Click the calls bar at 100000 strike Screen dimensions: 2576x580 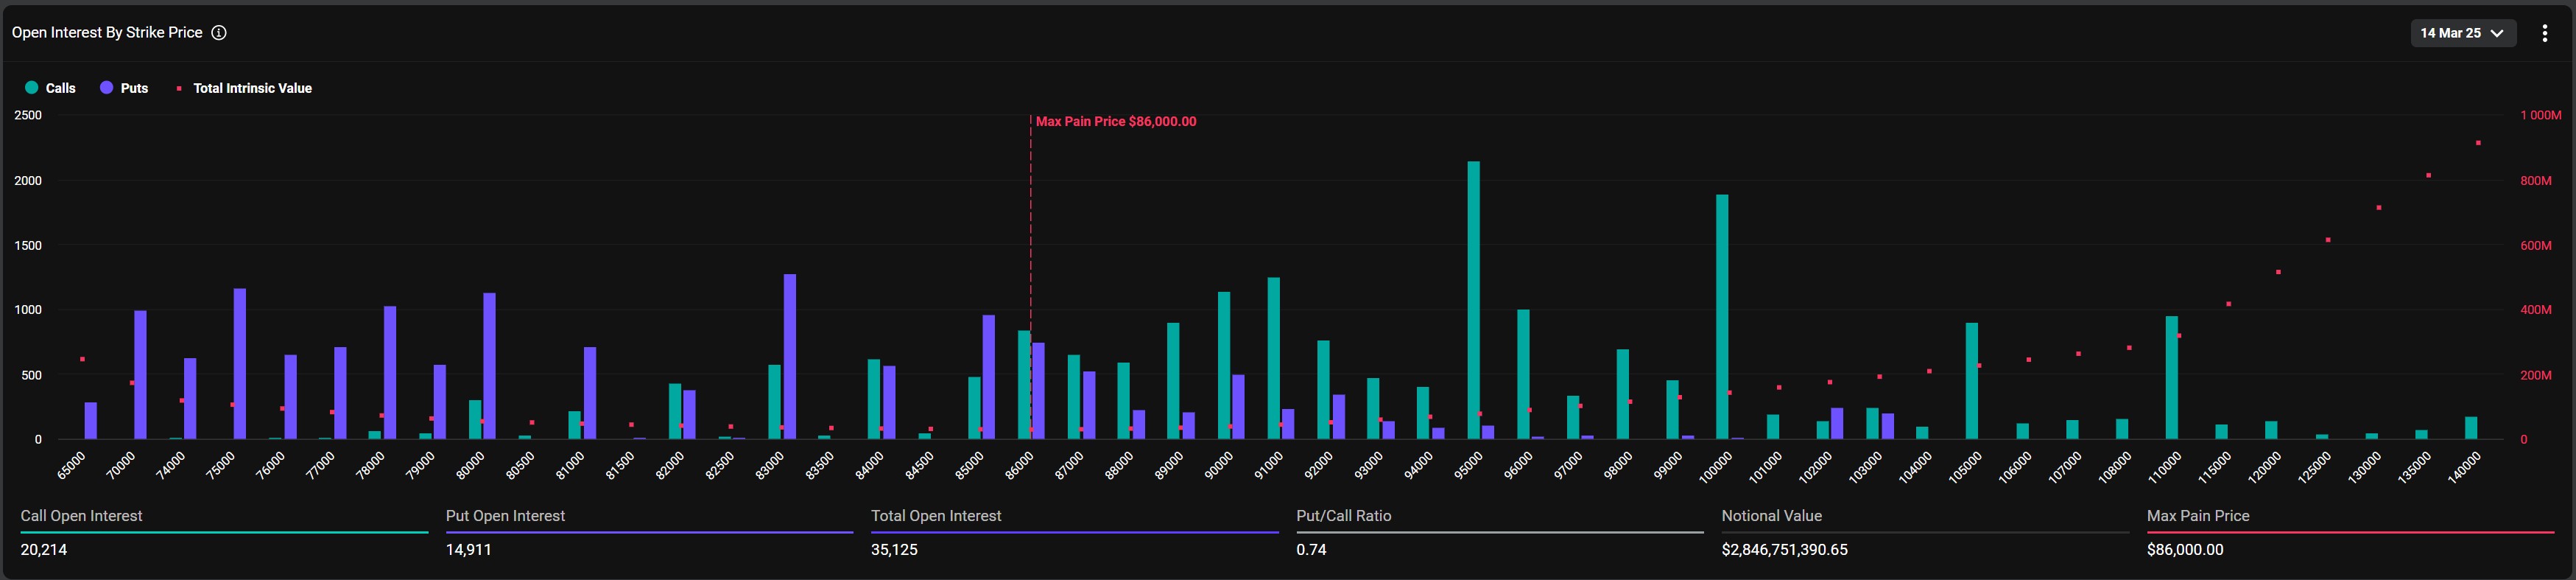[x=1722, y=317]
